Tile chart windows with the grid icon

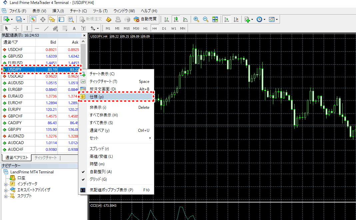(x=215, y=19)
